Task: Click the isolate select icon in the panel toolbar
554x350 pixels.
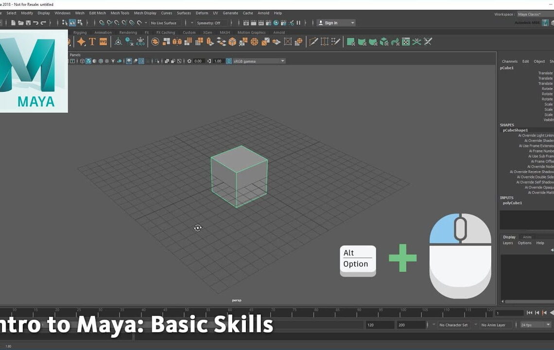Action: coord(157,61)
